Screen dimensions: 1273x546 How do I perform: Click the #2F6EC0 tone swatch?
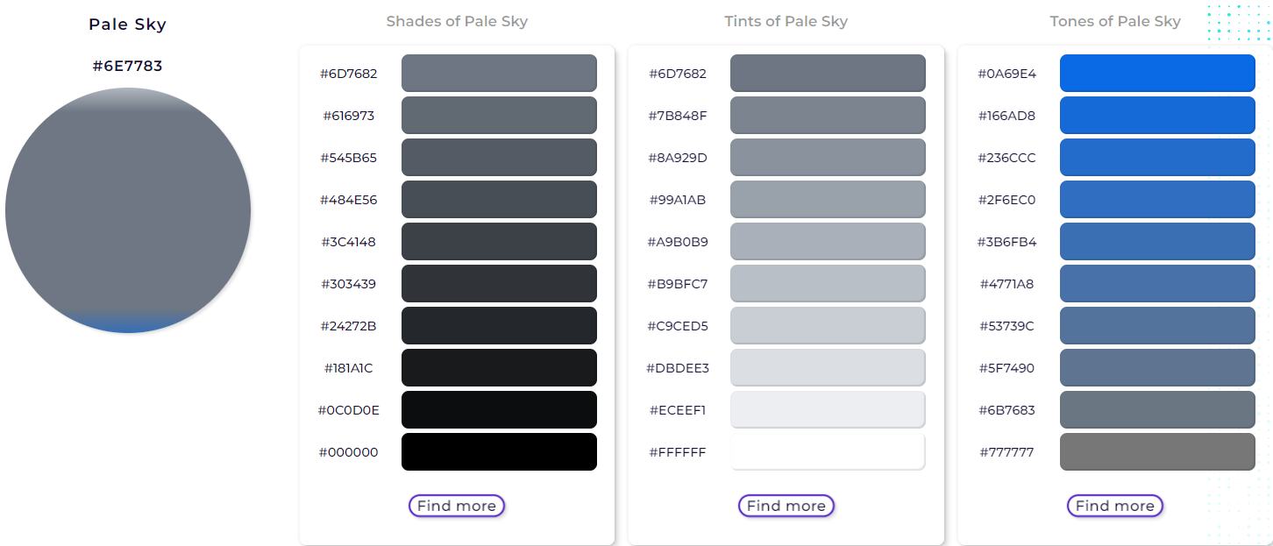point(1157,199)
